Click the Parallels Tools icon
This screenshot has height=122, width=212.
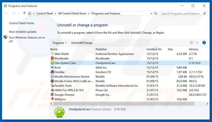click(52, 85)
